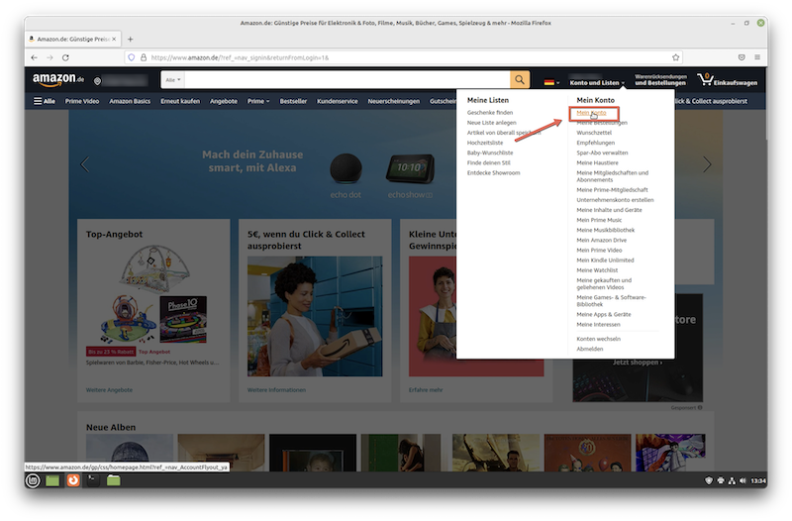The height and width of the screenshot is (521, 792).
Task: Expand the Konto und Listen dropdown
Action: [x=597, y=82]
